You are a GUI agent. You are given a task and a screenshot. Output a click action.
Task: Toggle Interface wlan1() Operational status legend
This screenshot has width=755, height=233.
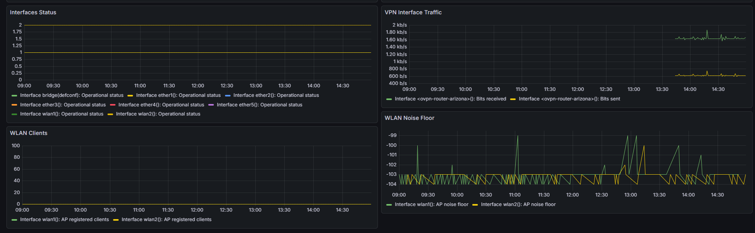(62, 114)
